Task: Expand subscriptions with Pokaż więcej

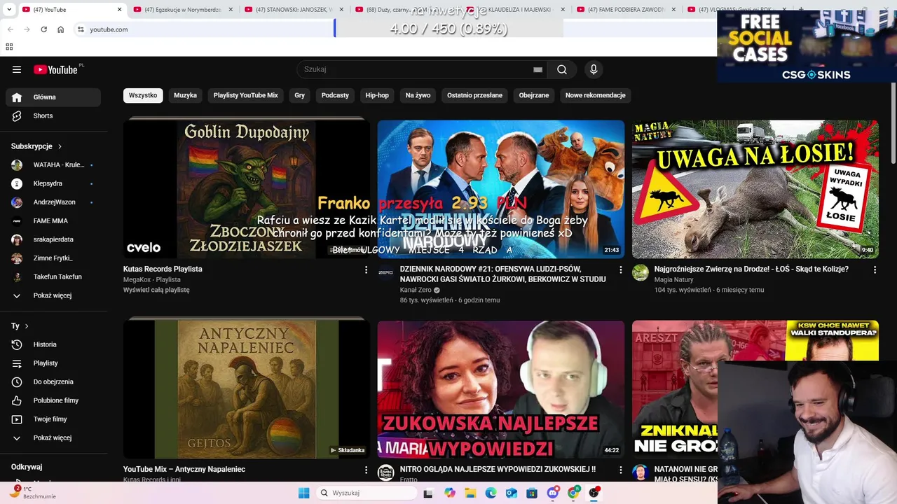Action: (53, 295)
